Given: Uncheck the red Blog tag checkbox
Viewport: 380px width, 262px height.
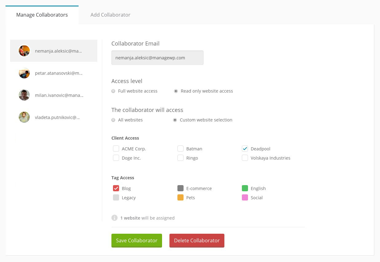Looking at the screenshot, I should [x=116, y=188].
